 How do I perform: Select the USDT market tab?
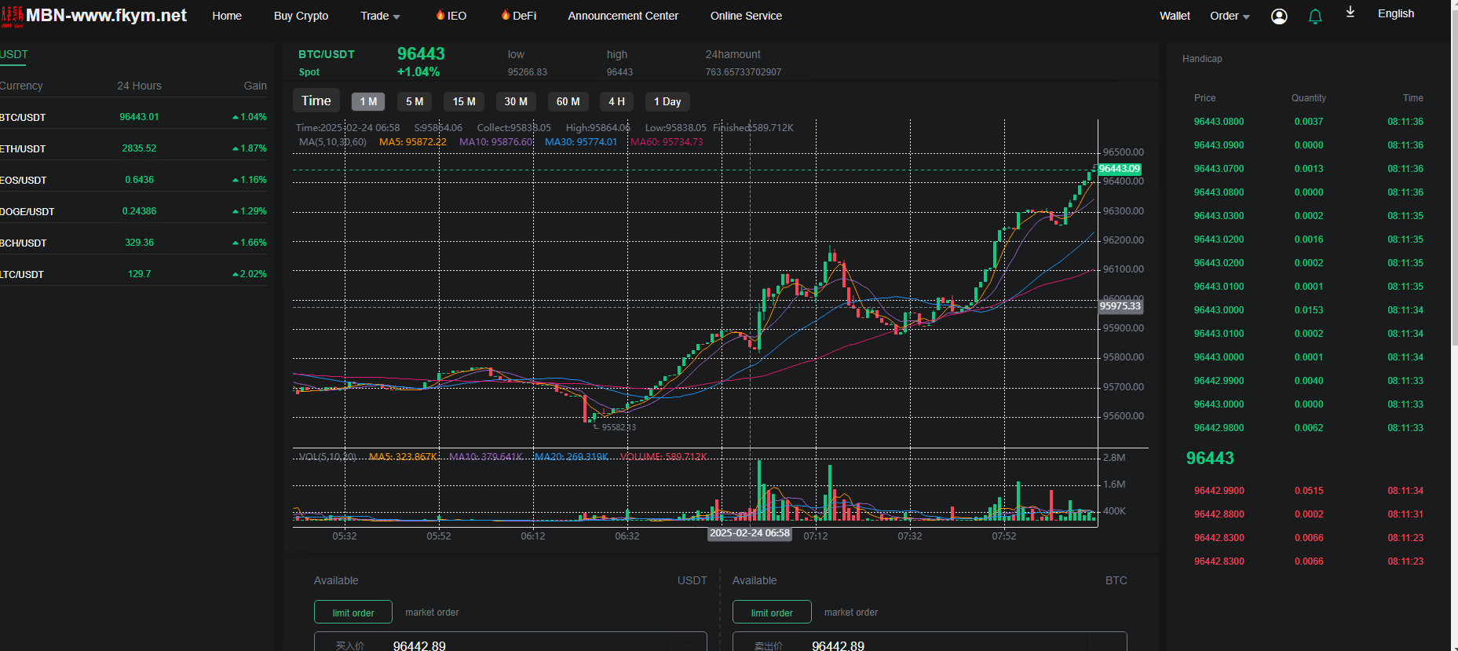[14, 54]
